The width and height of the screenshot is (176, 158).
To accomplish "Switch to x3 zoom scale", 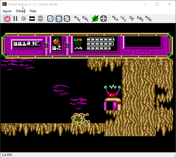I will pos(67,19).
